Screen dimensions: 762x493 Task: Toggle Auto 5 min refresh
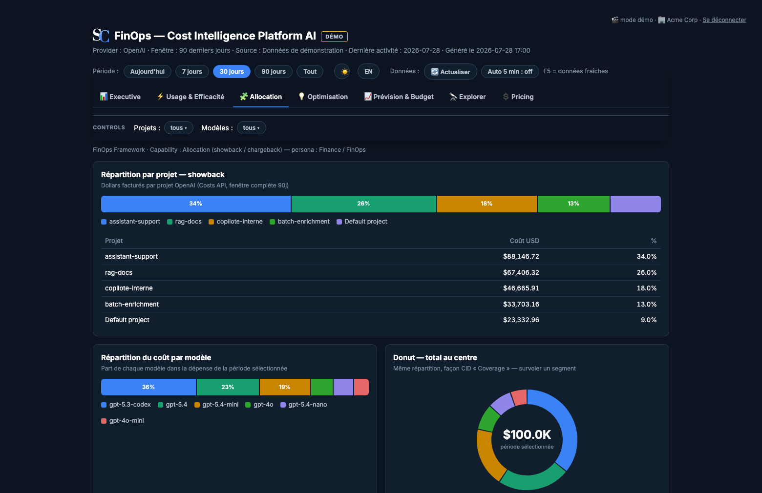510,72
